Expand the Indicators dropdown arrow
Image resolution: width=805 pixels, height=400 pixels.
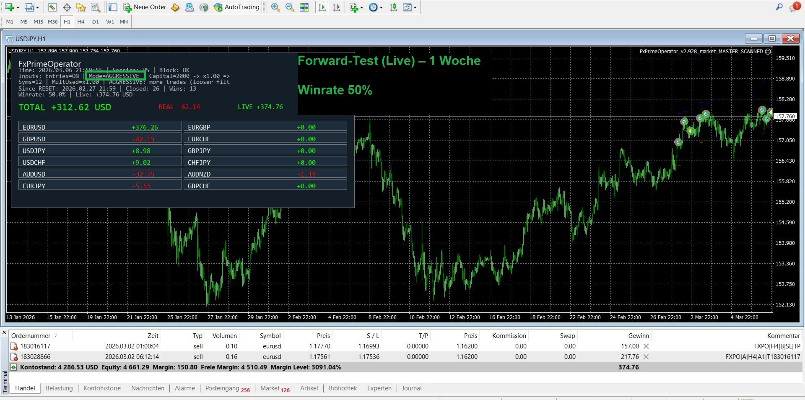[x=361, y=8]
